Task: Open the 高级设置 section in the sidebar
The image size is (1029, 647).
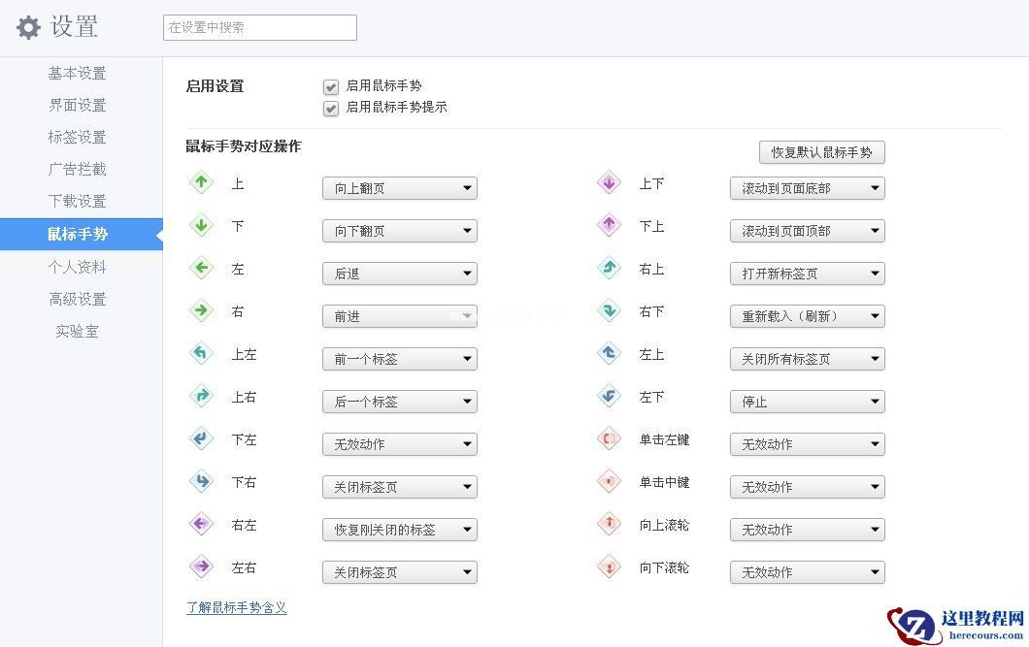Action: pos(77,299)
